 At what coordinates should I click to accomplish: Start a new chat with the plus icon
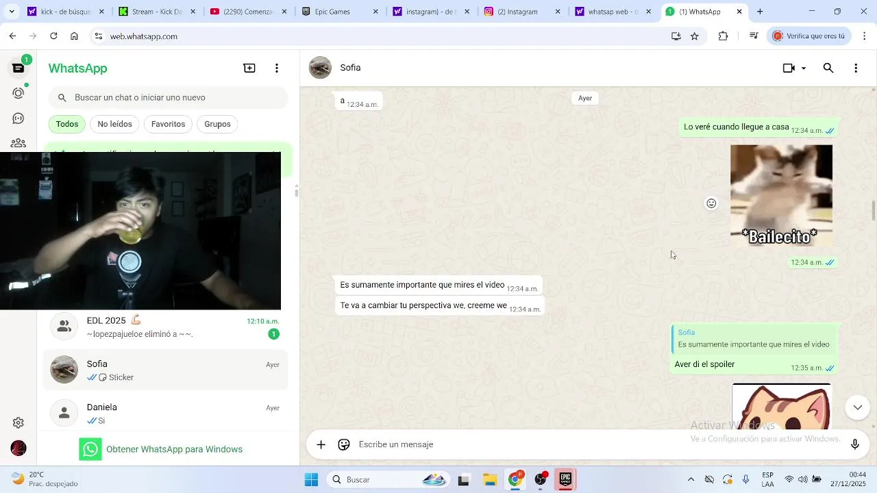(x=249, y=68)
